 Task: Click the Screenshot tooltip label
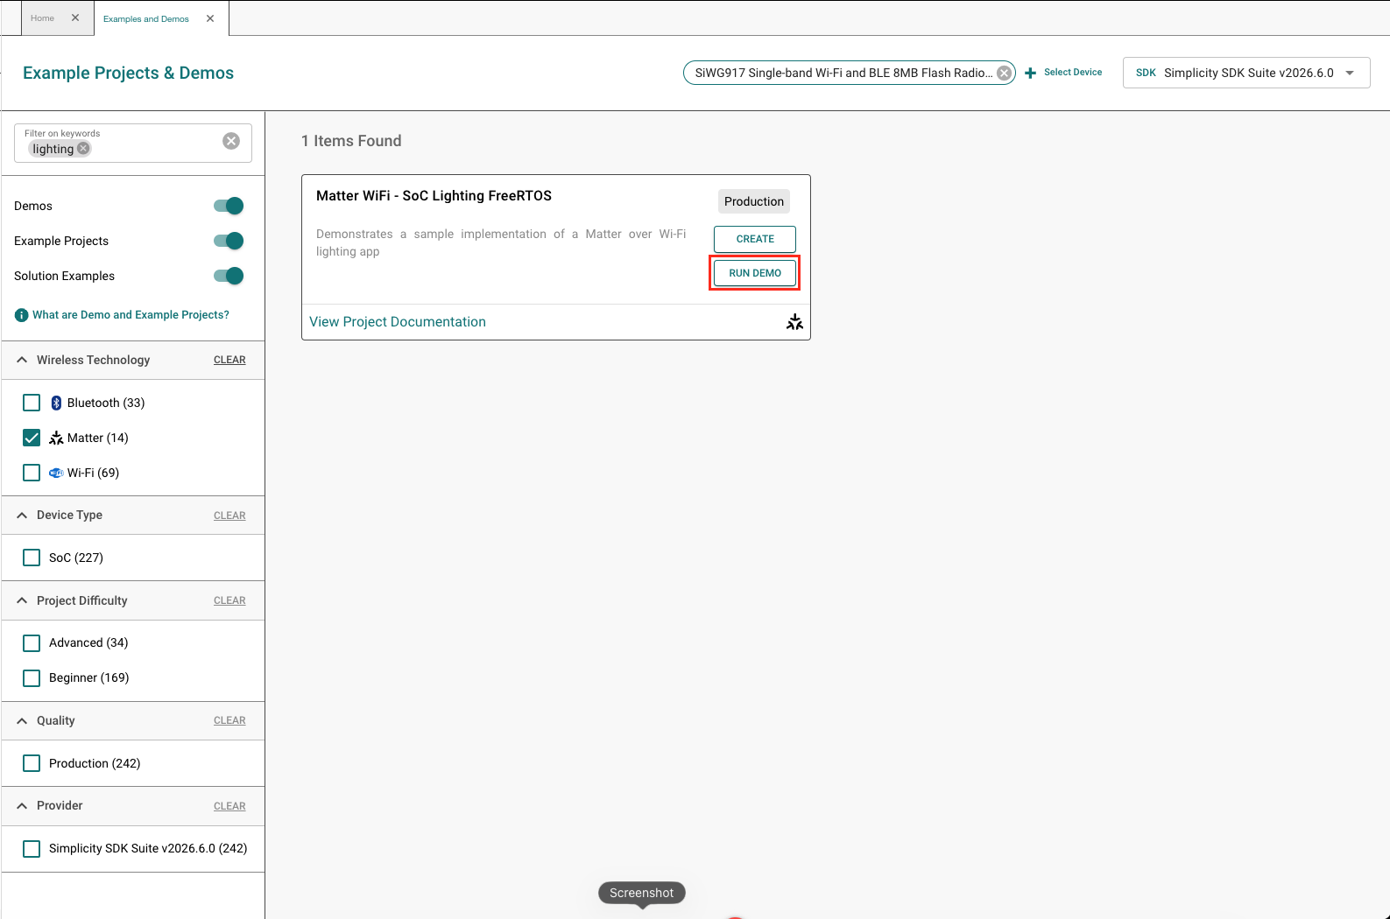tap(642, 893)
